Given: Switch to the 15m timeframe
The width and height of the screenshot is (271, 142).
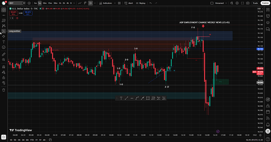Looking at the screenshot, I should 50,3.
